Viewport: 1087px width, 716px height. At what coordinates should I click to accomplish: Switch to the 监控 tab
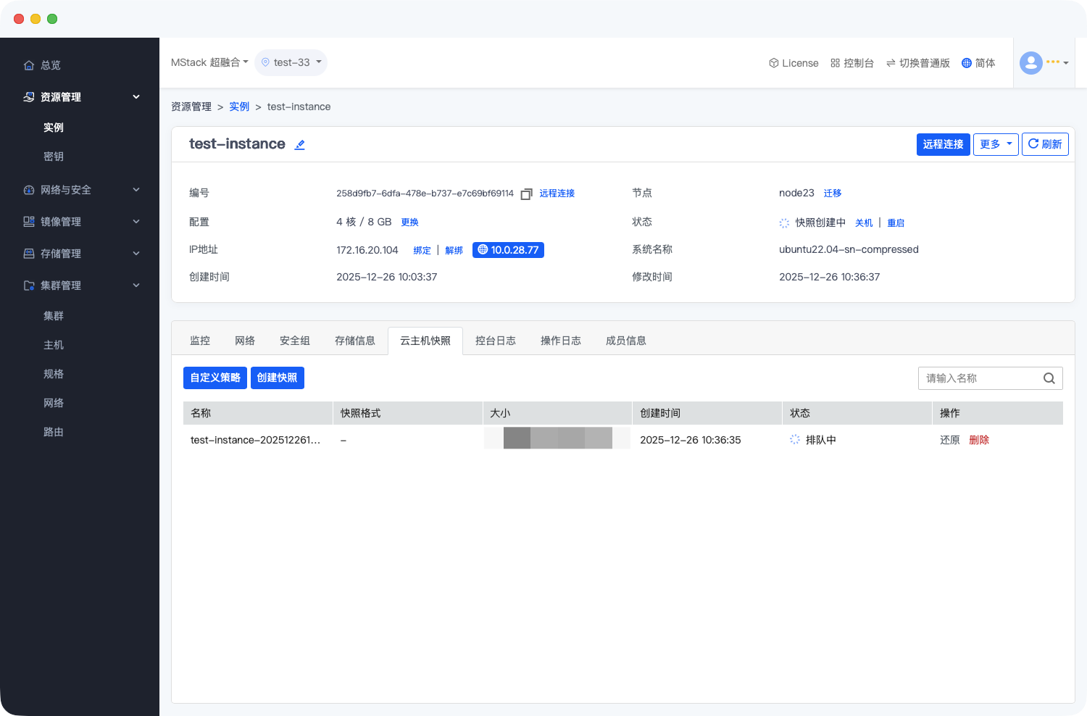pos(200,341)
